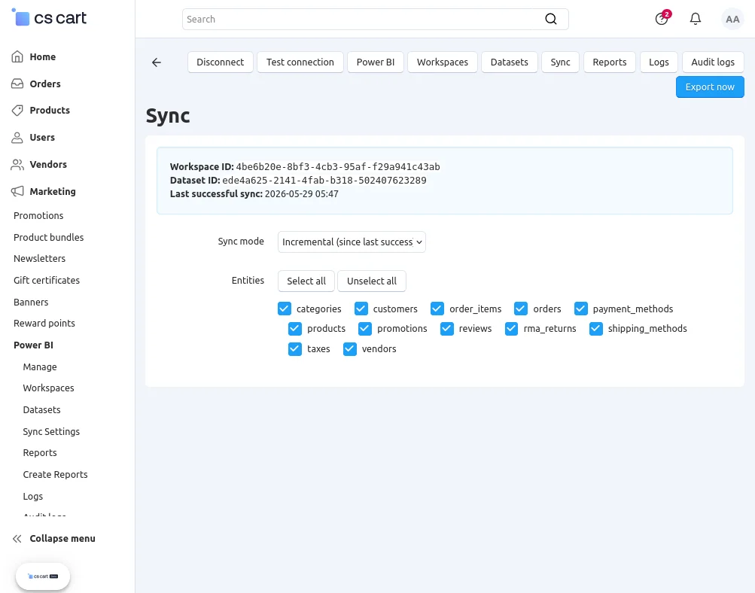Open the Workspaces tab button
This screenshot has width=755, height=593.
pyautogui.click(x=443, y=62)
